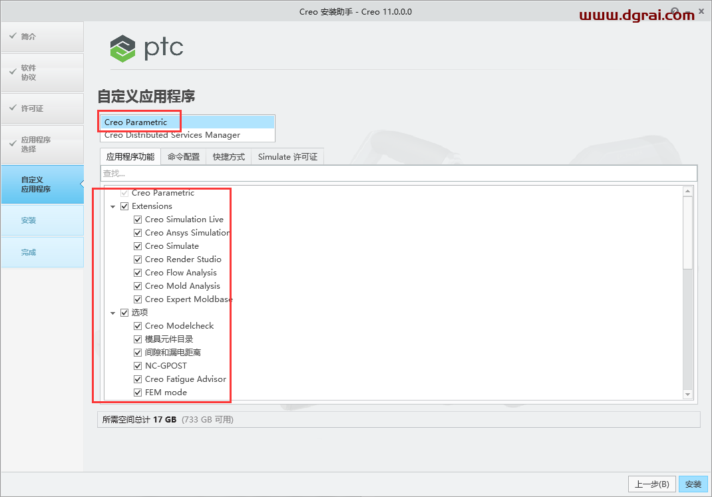Open the 快捷方式 tab
The height and width of the screenshot is (497, 712).
tap(229, 156)
